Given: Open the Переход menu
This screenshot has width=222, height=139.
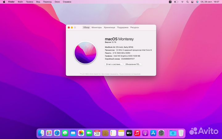Looking at the screenshot, I should [x=47, y=2].
